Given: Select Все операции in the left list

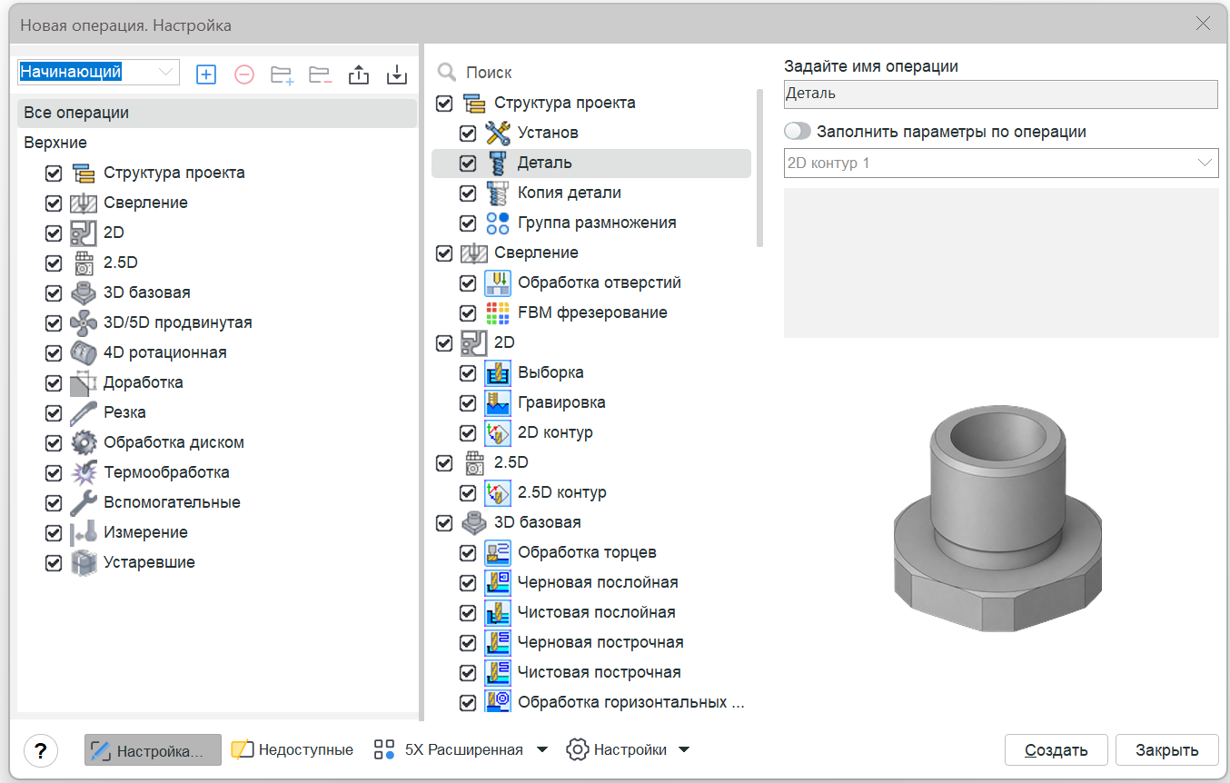Looking at the screenshot, I should click(x=217, y=113).
